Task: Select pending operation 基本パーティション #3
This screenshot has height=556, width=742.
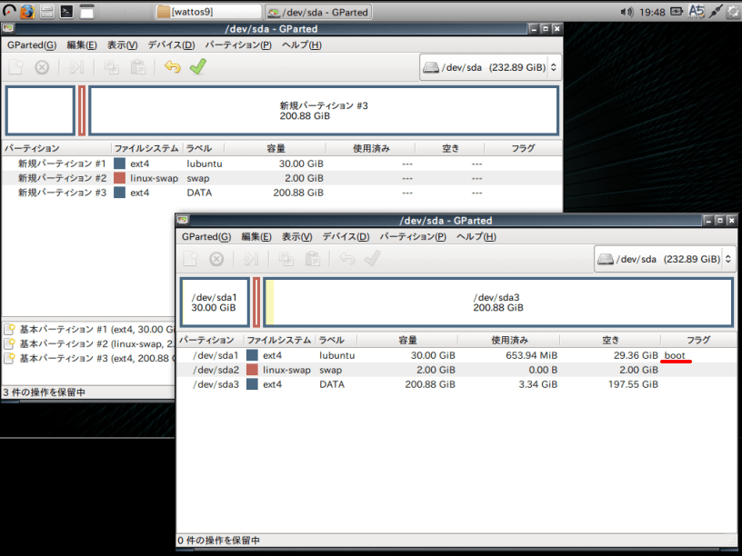Action: click(89, 358)
